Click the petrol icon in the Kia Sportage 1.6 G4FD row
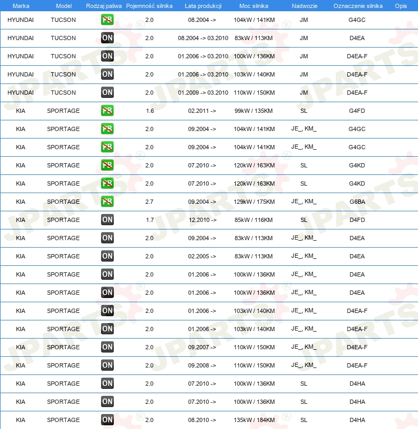Screen dimensions: 418x429 [107, 111]
